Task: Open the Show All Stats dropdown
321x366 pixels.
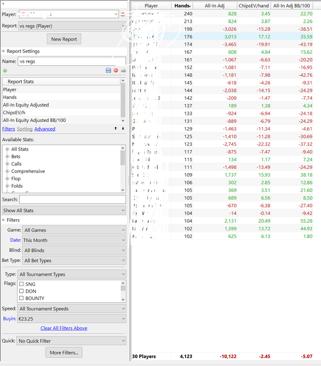Action: (x=64, y=210)
